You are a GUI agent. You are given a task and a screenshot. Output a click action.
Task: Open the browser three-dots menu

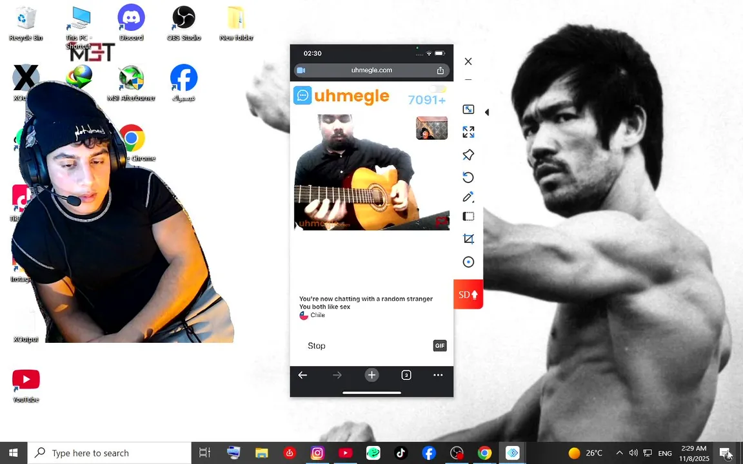[438, 375]
